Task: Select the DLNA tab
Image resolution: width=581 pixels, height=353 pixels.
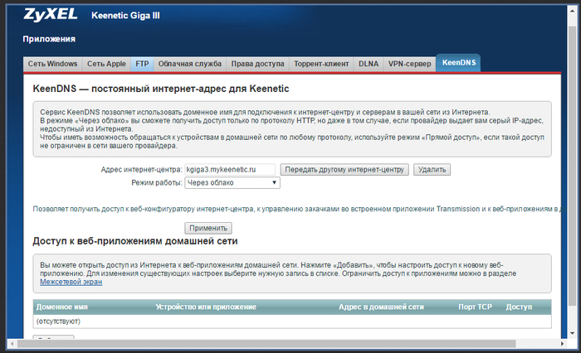Action: [x=369, y=63]
